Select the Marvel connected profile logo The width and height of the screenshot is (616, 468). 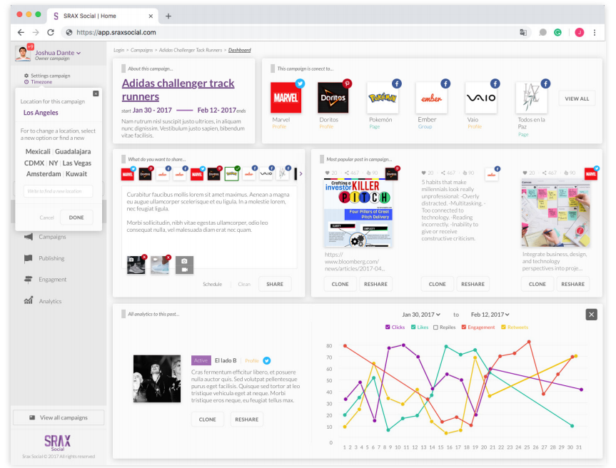tap(286, 98)
